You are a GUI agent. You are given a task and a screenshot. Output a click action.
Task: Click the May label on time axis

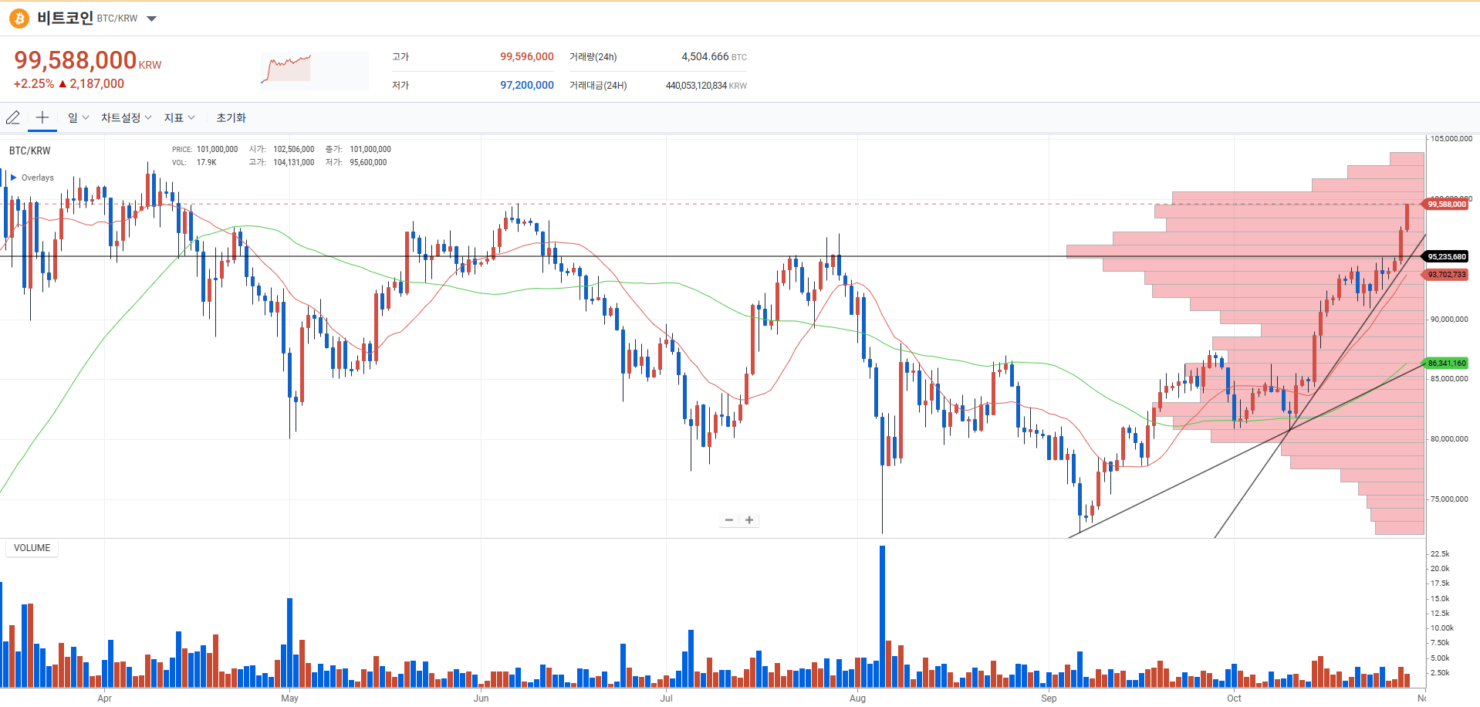coord(289,698)
